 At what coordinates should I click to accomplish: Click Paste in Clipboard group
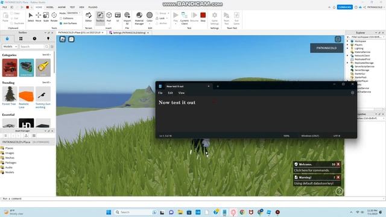click(x=5, y=17)
